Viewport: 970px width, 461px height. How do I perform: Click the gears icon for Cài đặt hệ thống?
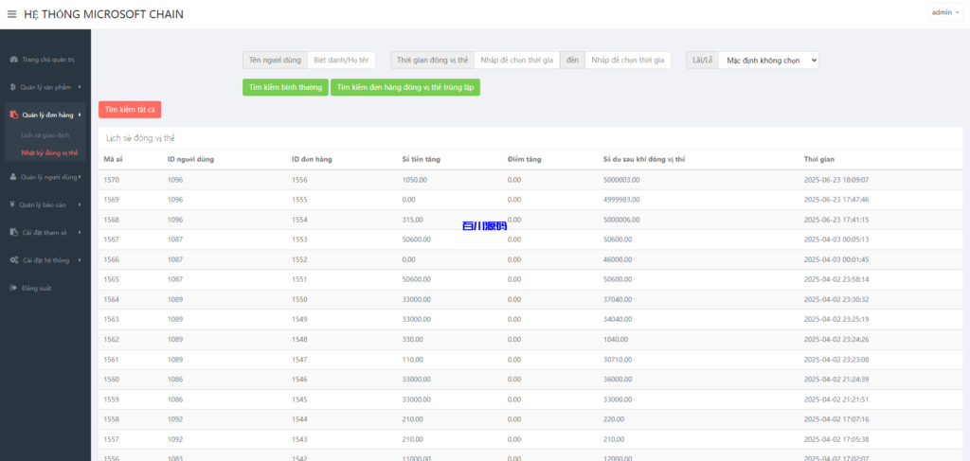14,260
